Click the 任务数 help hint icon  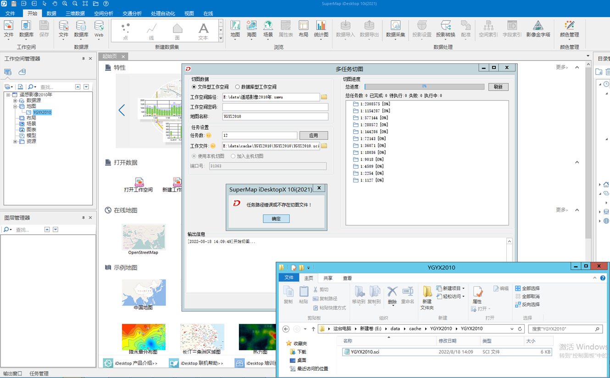209,136
